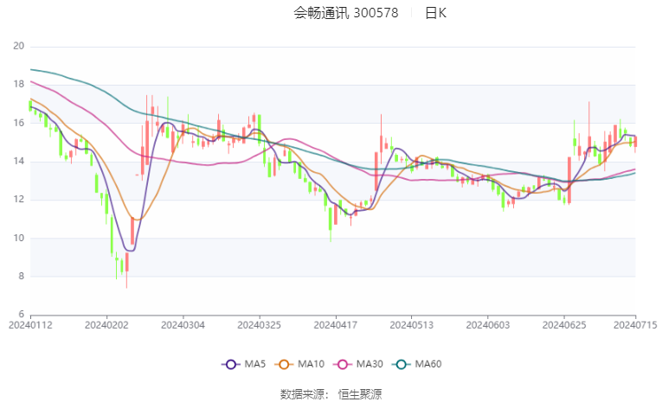
Task: Click the data source text 恒生聚源
Action: tap(360, 394)
